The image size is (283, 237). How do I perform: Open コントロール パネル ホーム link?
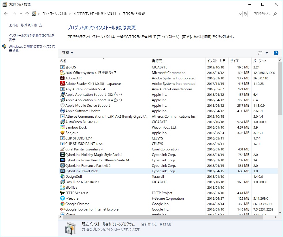25,25
